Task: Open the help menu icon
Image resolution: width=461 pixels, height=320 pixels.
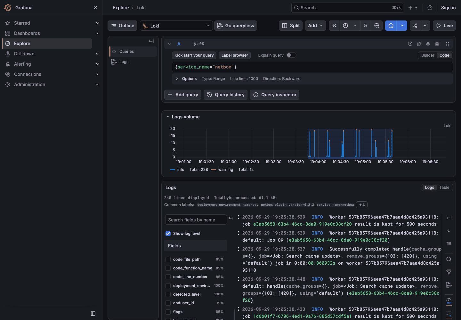Action: click(430, 8)
